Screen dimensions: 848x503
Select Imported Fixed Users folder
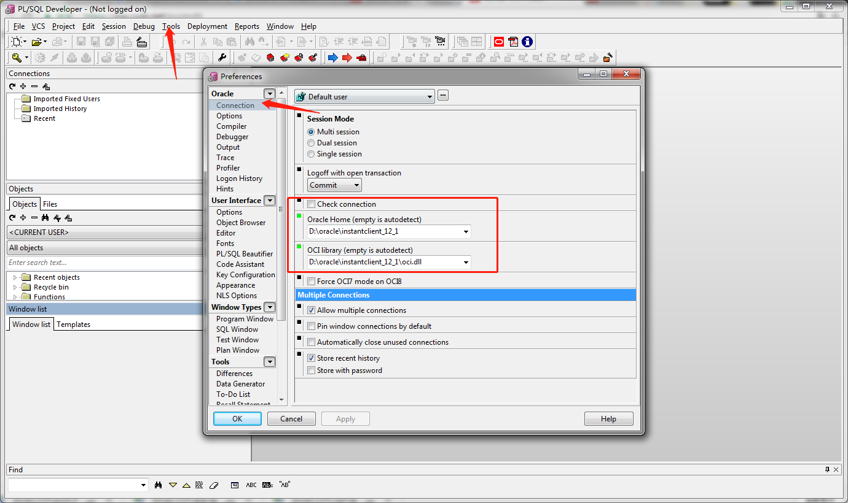(66, 99)
